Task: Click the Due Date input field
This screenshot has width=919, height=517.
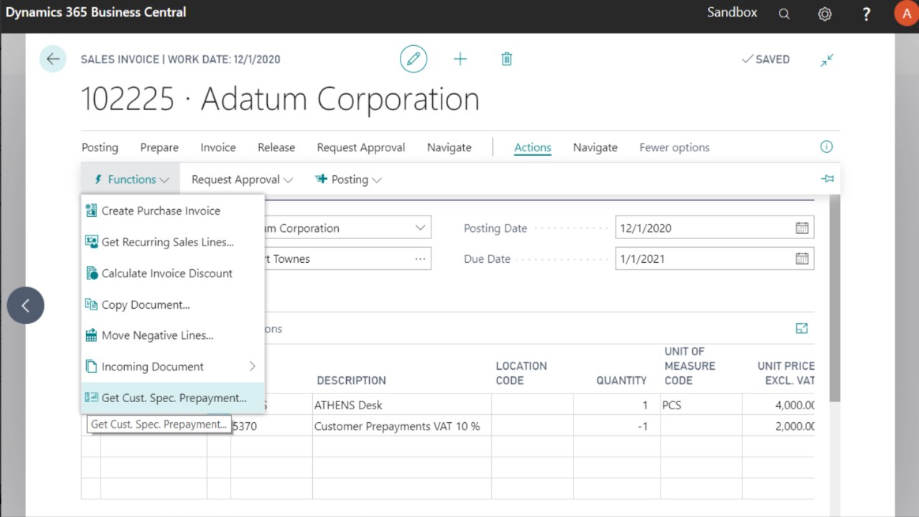Action: 714,258
